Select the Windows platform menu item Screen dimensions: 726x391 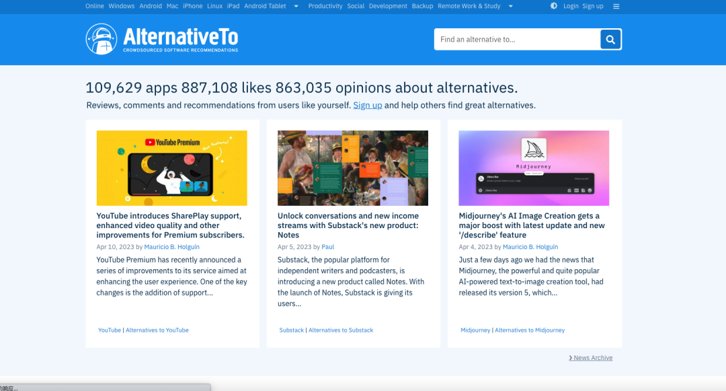(x=122, y=6)
